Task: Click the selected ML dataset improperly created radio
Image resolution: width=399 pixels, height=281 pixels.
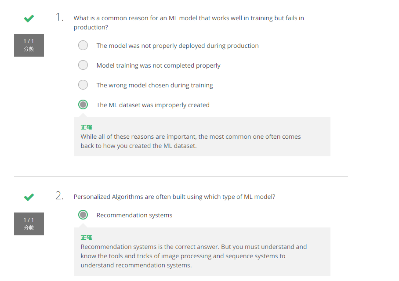Action: tap(83, 104)
